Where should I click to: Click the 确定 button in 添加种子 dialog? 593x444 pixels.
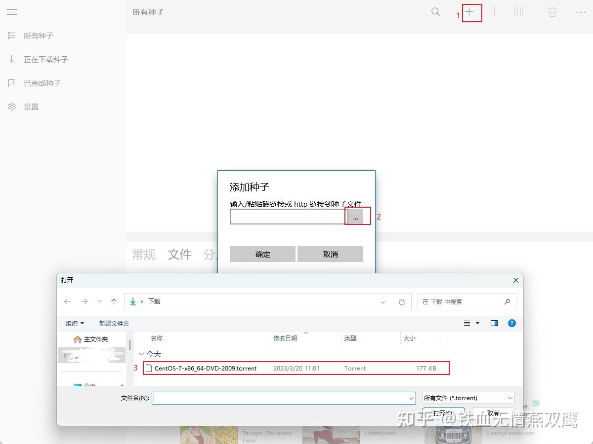click(262, 254)
